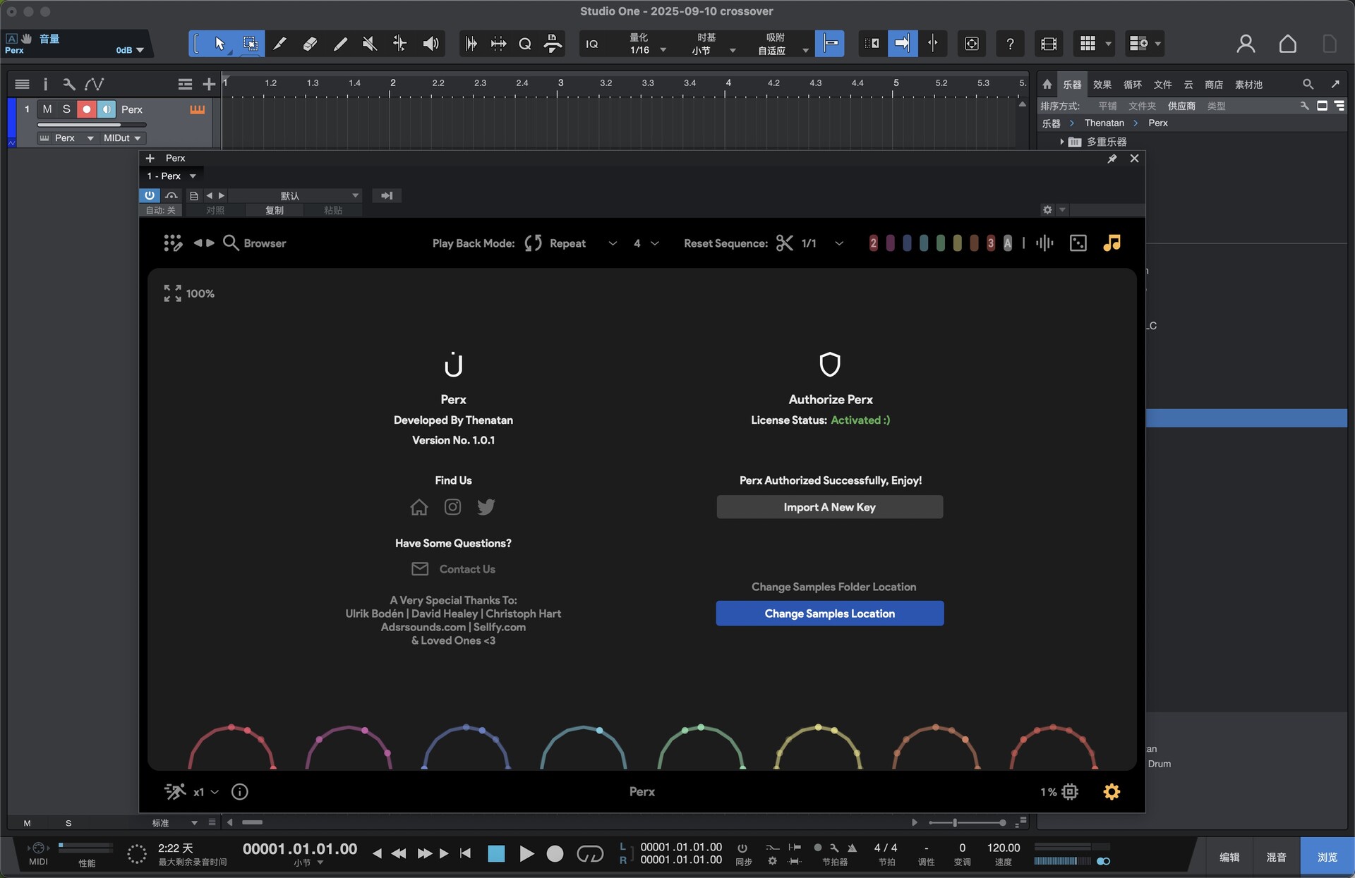Switch to the 乐器 browser tab

click(x=1072, y=85)
